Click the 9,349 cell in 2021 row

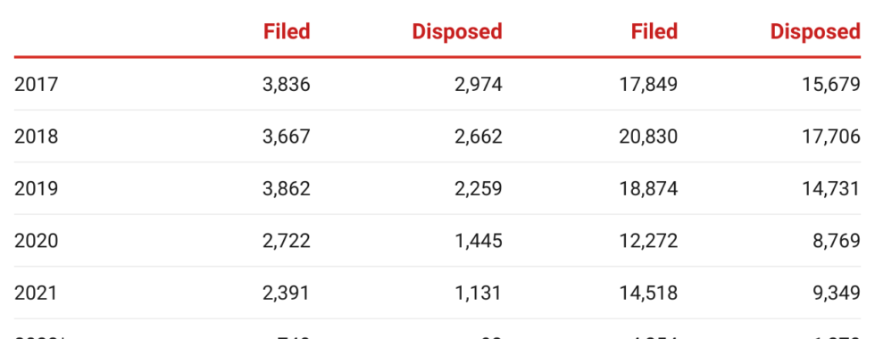(x=836, y=293)
